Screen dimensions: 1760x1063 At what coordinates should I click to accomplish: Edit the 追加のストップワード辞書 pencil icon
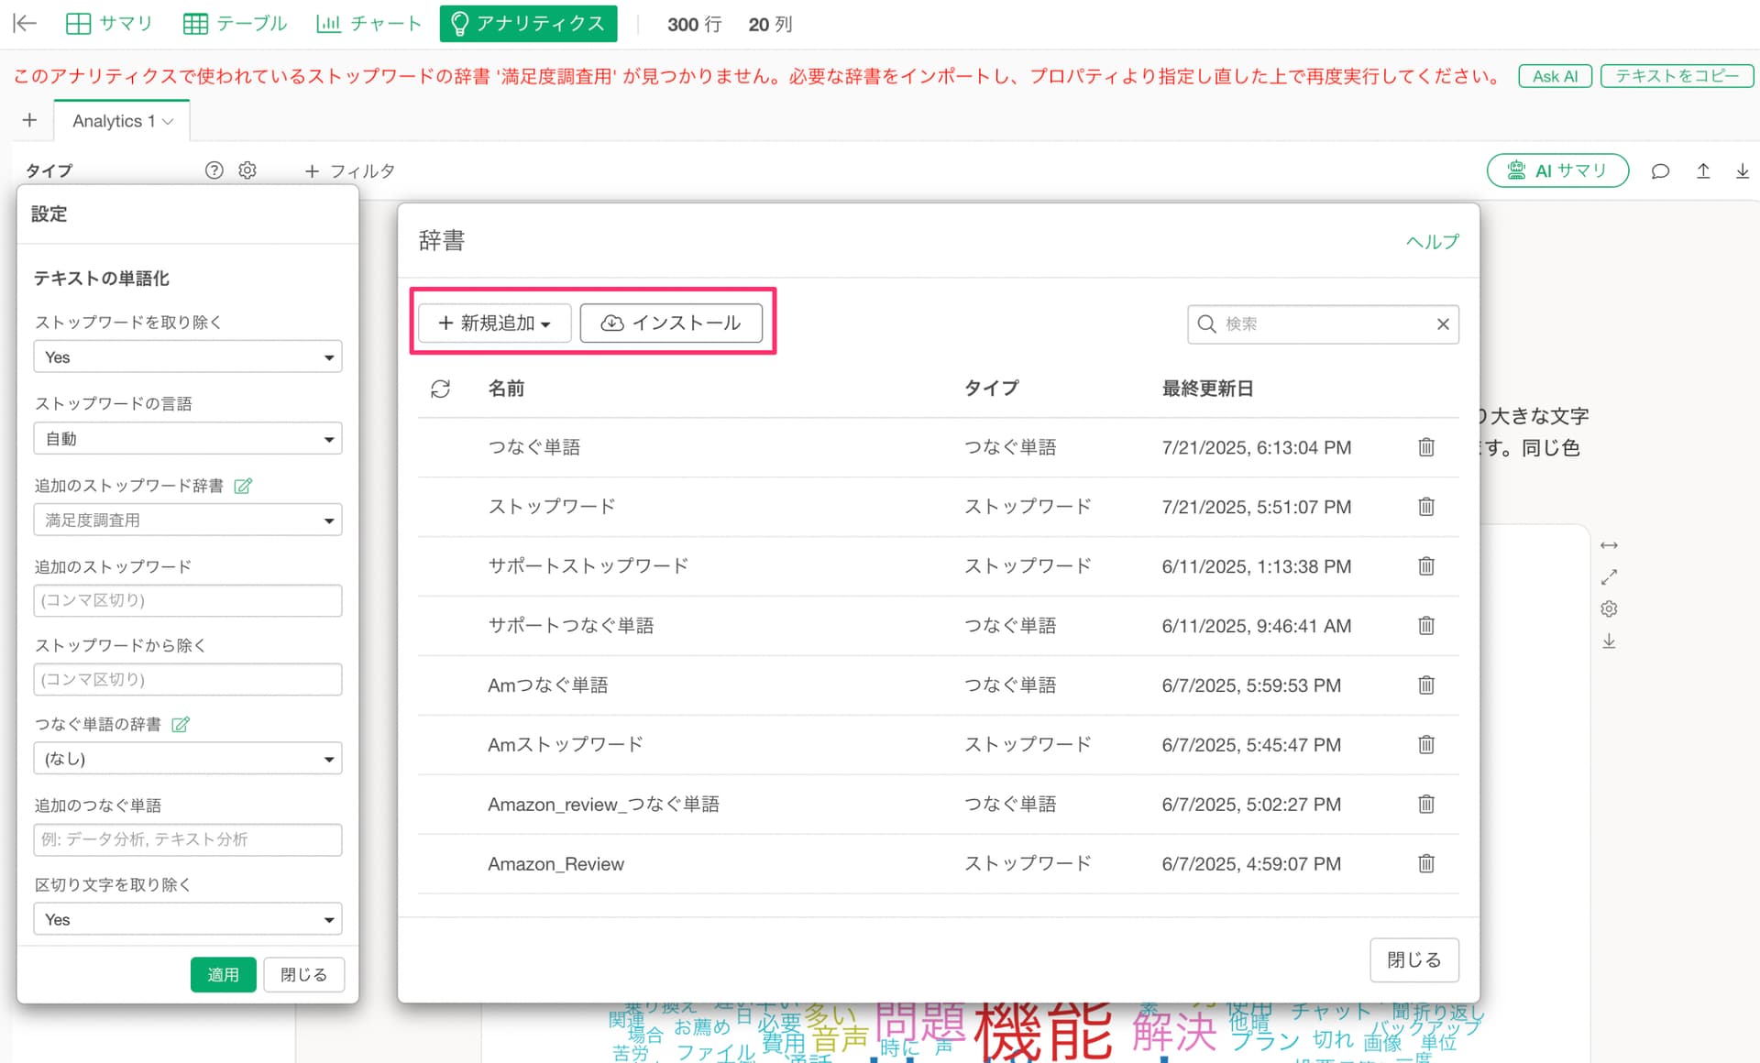(x=243, y=486)
